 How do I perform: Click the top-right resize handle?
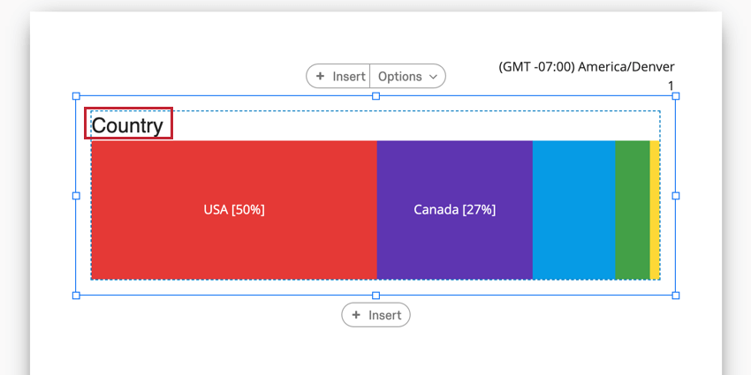pyautogui.click(x=676, y=96)
